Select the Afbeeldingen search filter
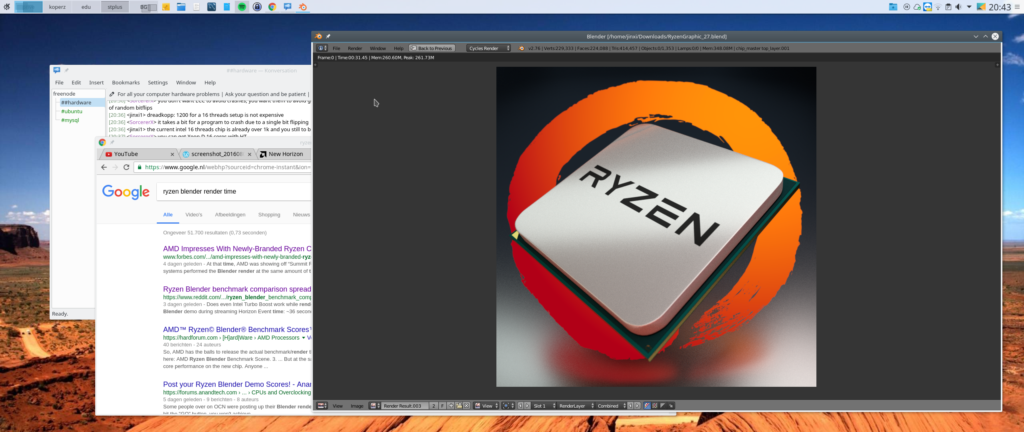Screen dimensions: 1024x432 [230, 215]
